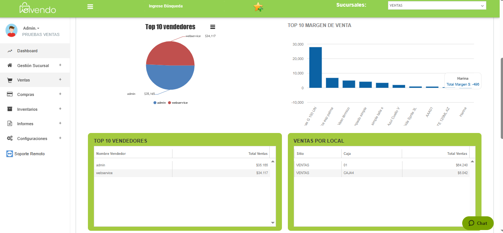The height and width of the screenshot is (233, 503).
Task: Click the hamburger menu icon in header
Action: coord(90,6)
